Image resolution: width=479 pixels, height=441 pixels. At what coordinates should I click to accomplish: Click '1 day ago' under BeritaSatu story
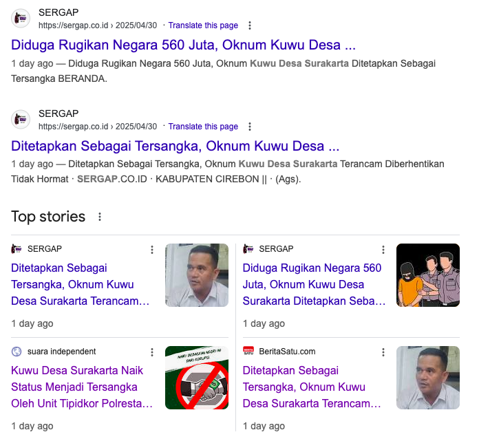coord(264,426)
